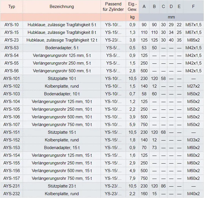204x198 pixels.
Task: Click the 'Bezeichnung' column header
Action: (62, 7)
